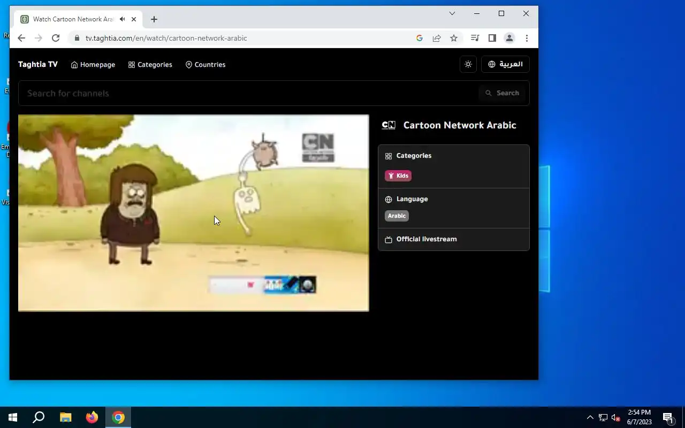Close the Watch Cartoon Network tab
Viewport: 685px width, 428px height.
click(134, 19)
